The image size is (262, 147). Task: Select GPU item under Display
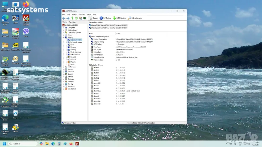click(72, 45)
